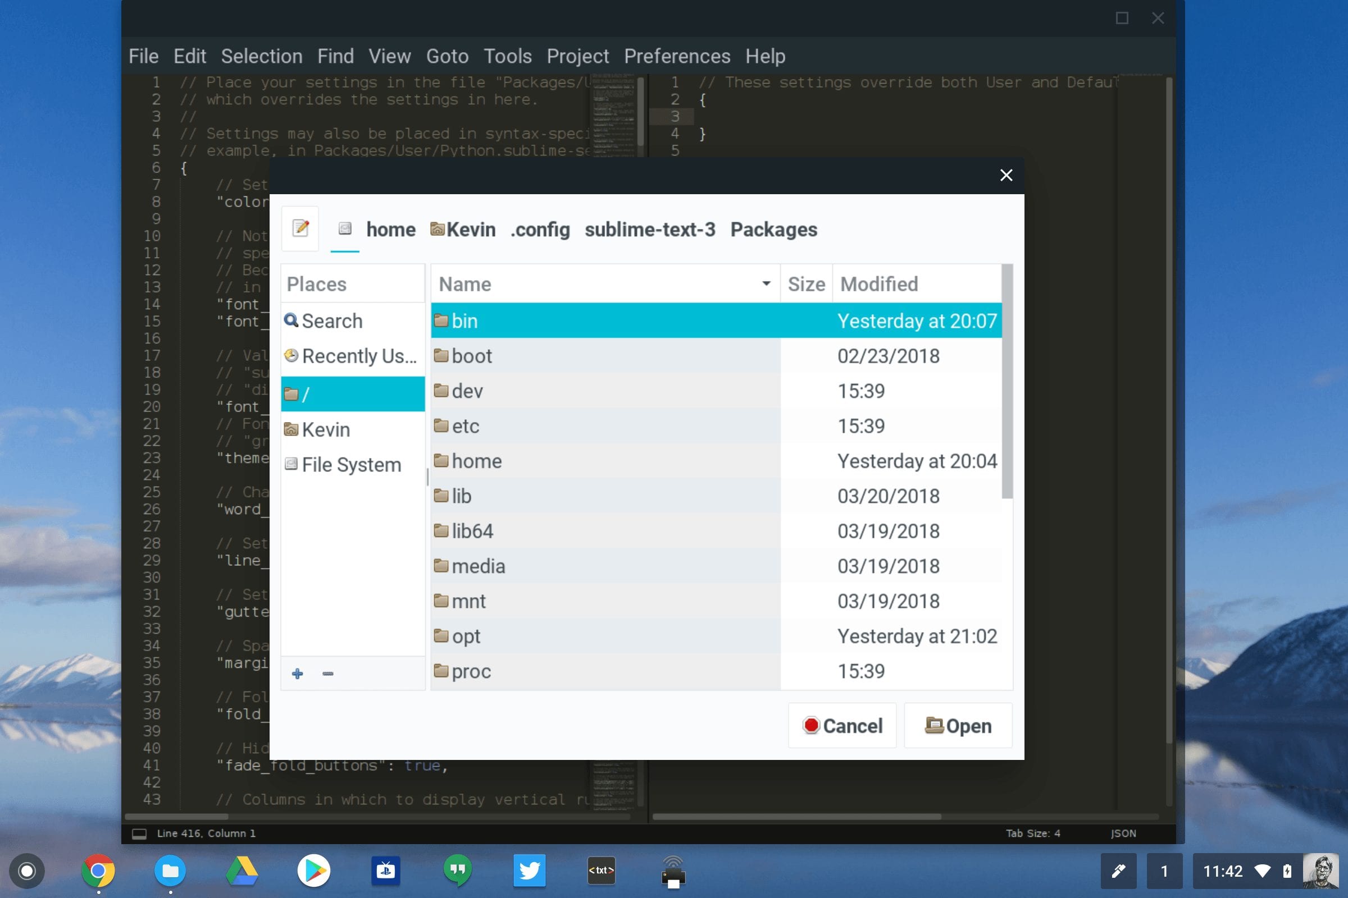Viewport: 1348px width, 898px height.
Task: Choose File System in Places
Action: coord(353,465)
